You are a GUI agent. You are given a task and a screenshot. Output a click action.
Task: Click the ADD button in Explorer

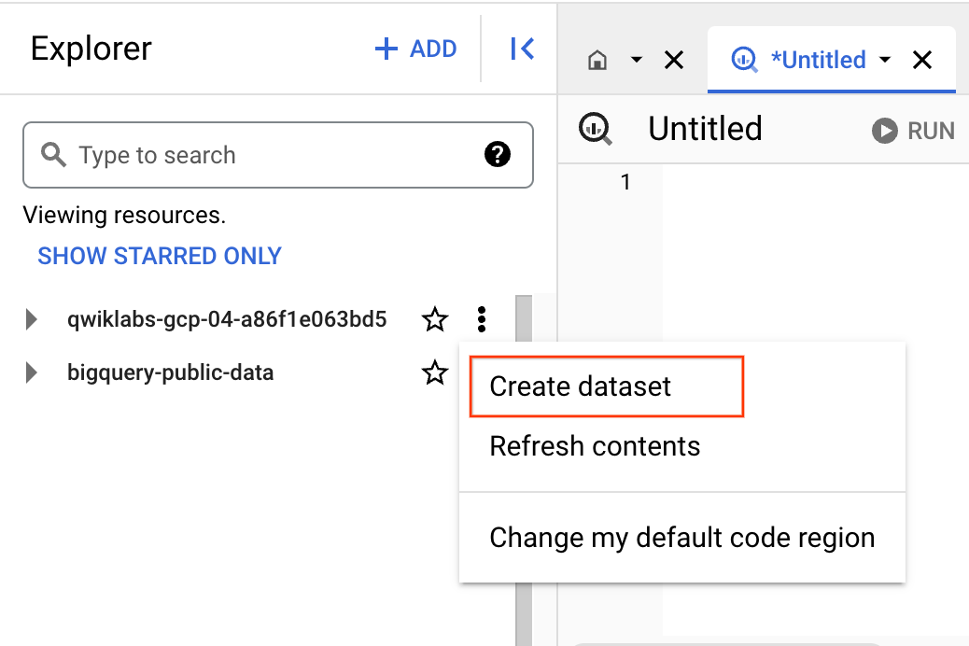414,49
